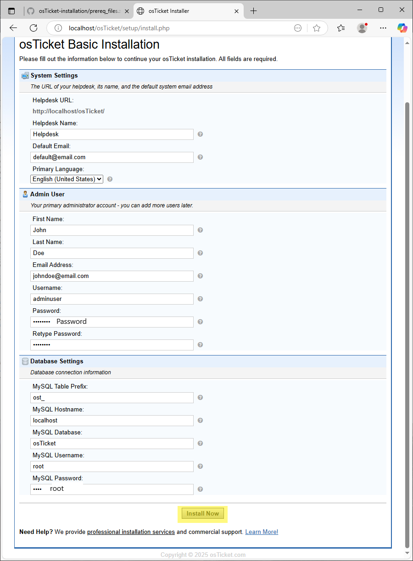Viewport: 413px width, 561px height.
Task: Click the helpdesk URL http://localhost/osTicket/ text
Action: pyautogui.click(x=68, y=111)
